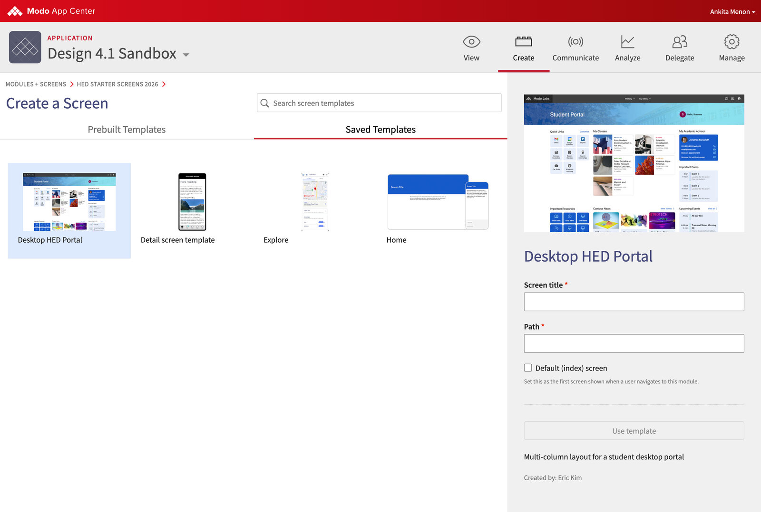Go to Modules + Screens breadcrumb
Screen dimensions: 761x512
click(36, 84)
